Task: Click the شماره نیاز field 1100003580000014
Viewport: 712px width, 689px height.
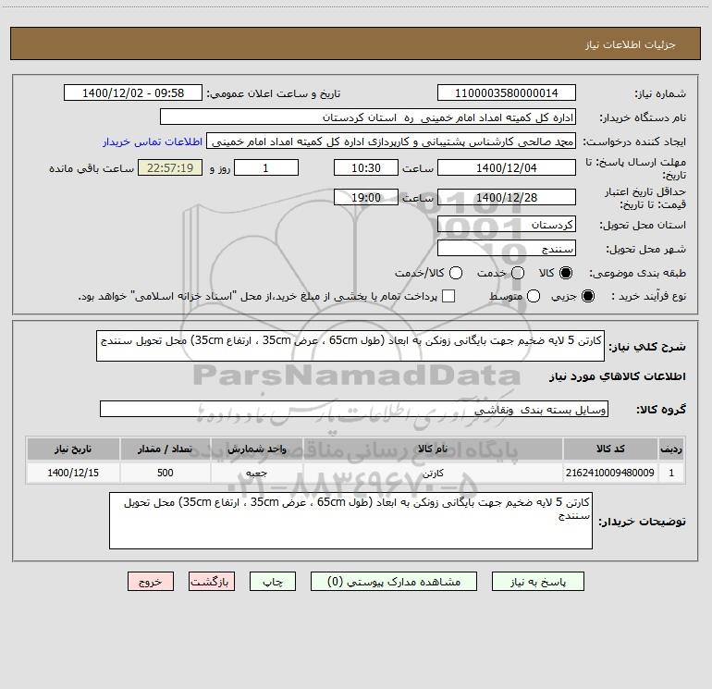Action: 507,92
